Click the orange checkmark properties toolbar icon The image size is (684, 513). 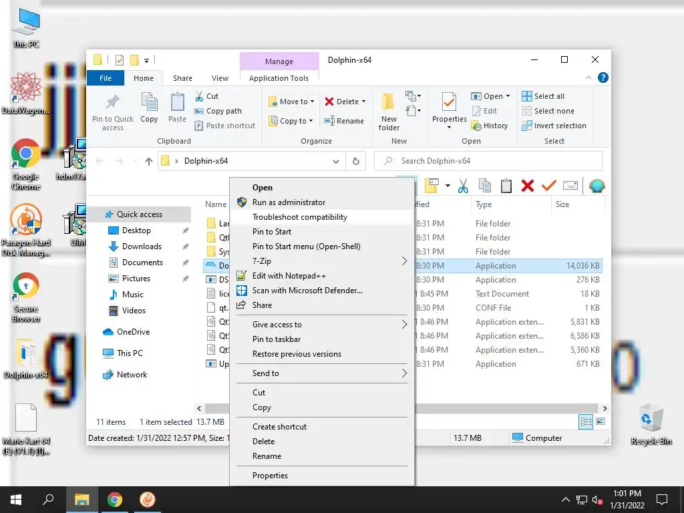point(549,186)
